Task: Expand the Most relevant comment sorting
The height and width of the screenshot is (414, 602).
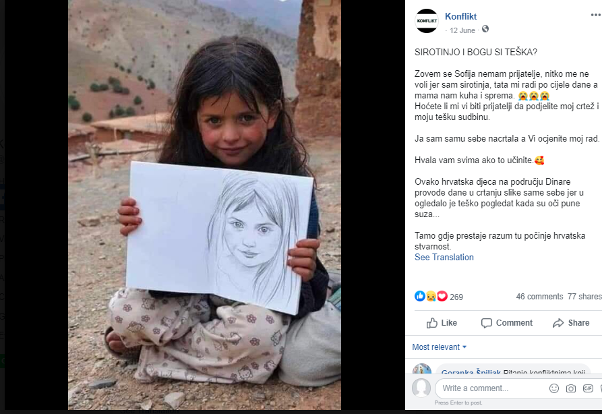Action: click(x=440, y=347)
